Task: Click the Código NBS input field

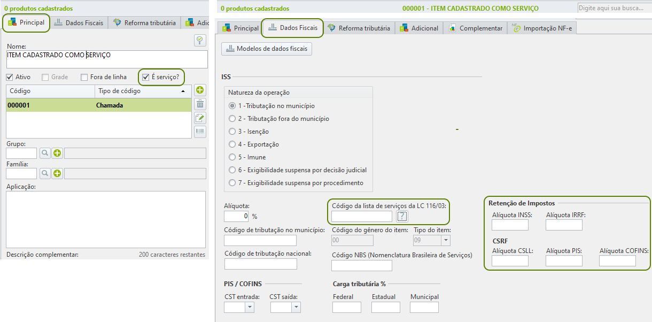Action: (362, 266)
